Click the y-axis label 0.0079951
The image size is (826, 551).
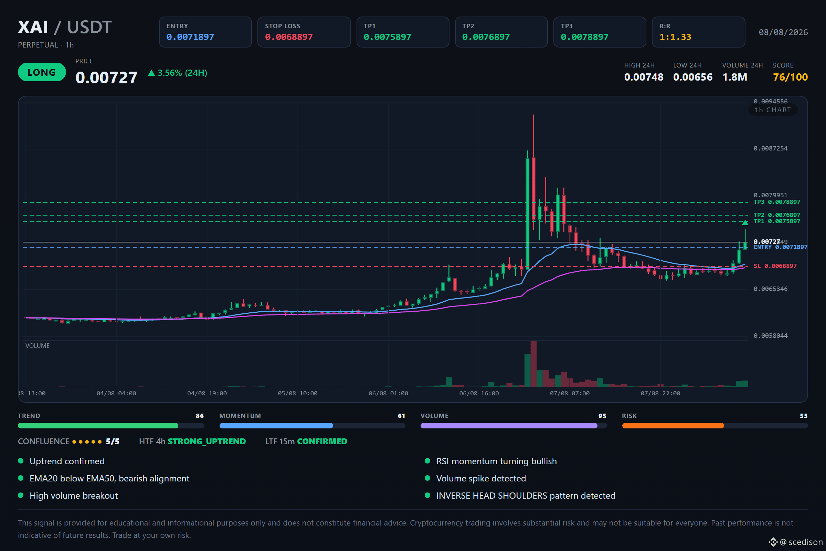point(771,195)
